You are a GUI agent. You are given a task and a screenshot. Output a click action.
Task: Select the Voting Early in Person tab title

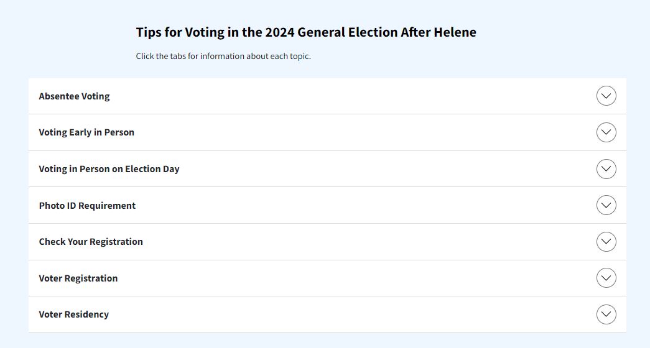pos(86,132)
